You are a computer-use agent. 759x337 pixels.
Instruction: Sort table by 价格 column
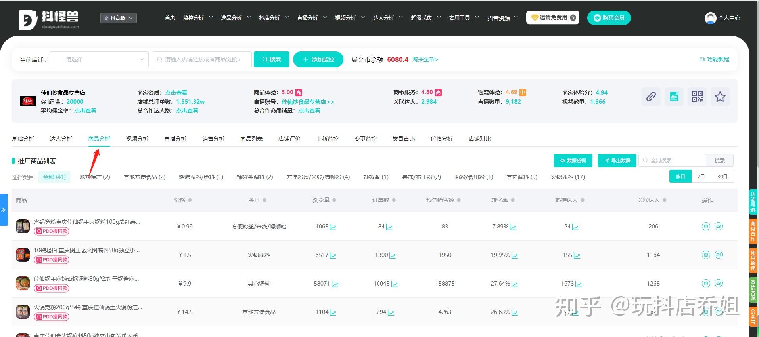[x=183, y=200]
